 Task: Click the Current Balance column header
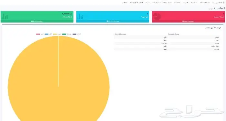pyautogui.click(x=120, y=34)
